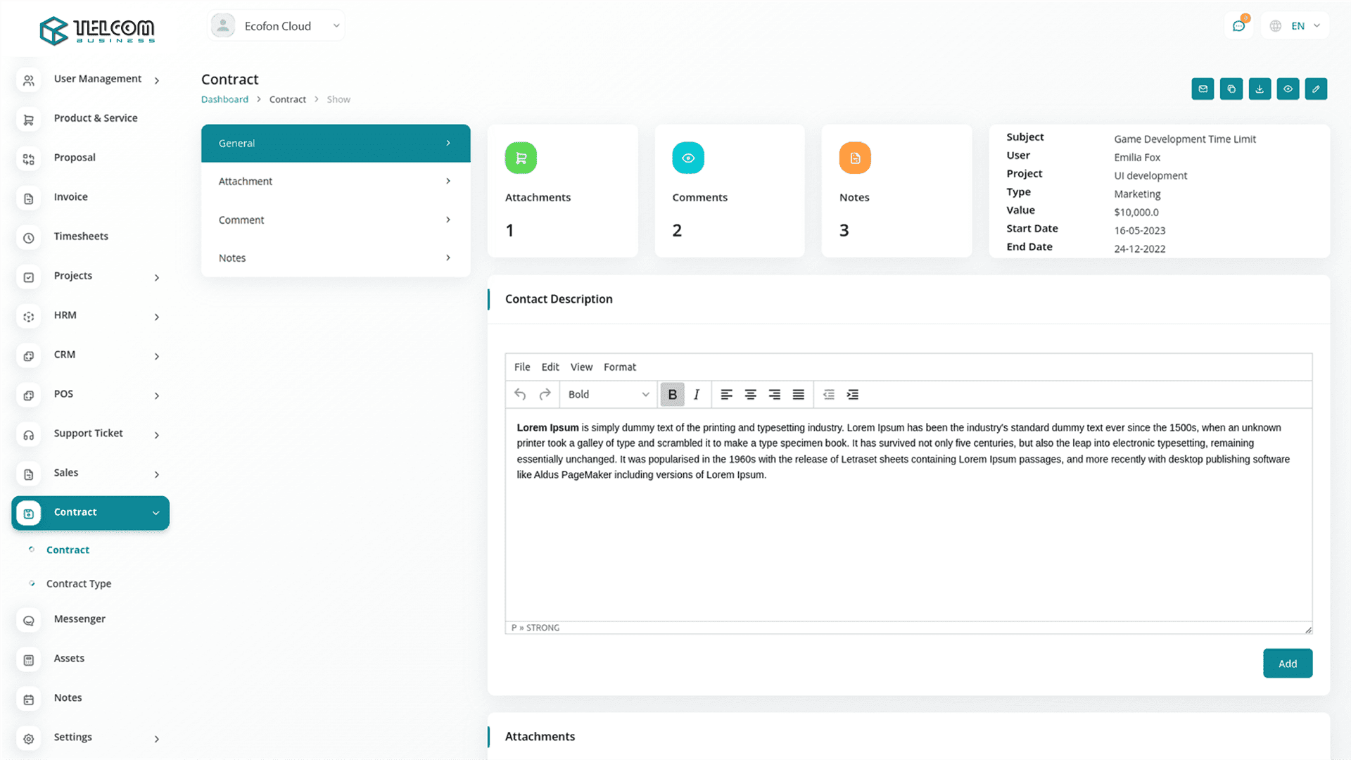Click the edit pencil icon button

click(1316, 89)
